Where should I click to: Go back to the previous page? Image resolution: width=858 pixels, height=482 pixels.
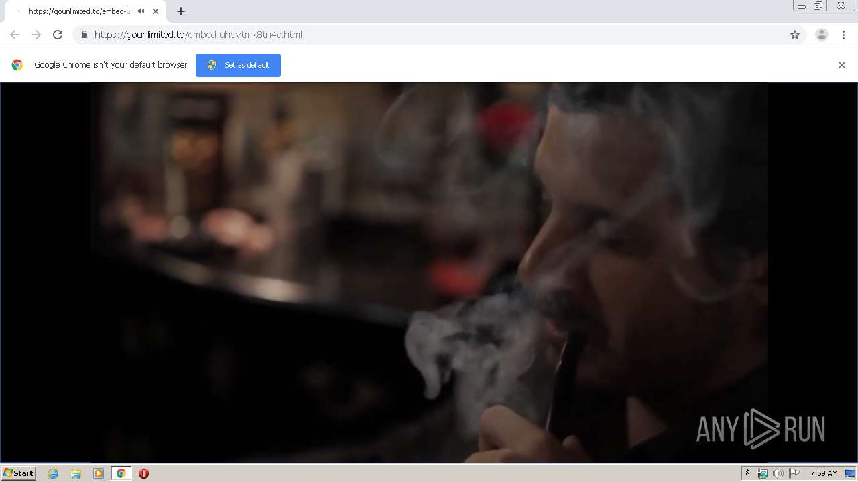pyautogui.click(x=15, y=35)
